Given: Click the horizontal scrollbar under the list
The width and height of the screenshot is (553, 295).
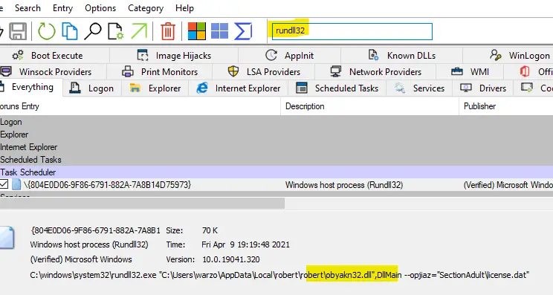Looking at the screenshot, I should tap(142, 203).
